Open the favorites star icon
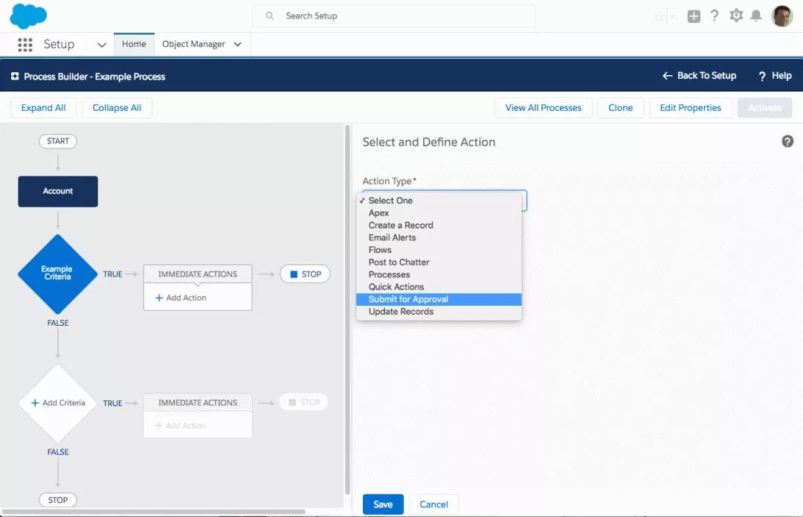 pyautogui.click(x=660, y=16)
